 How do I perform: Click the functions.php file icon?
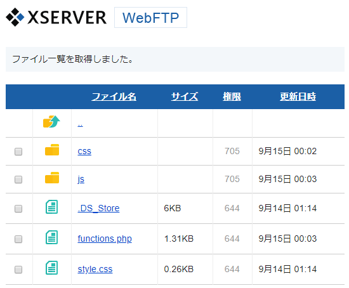[51, 237]
